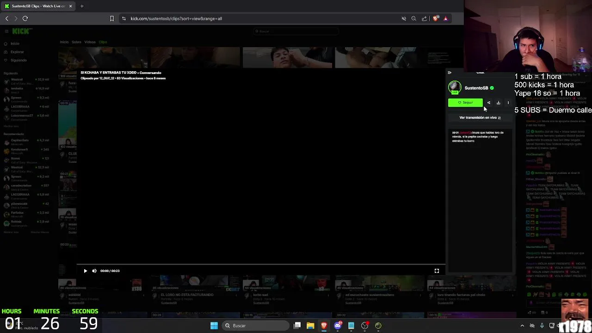Select the SustentoSB Clips browser tab

click(x=38, y=6)
